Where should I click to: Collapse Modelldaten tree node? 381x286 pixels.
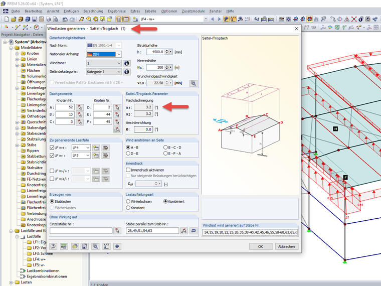click(11, 48)
